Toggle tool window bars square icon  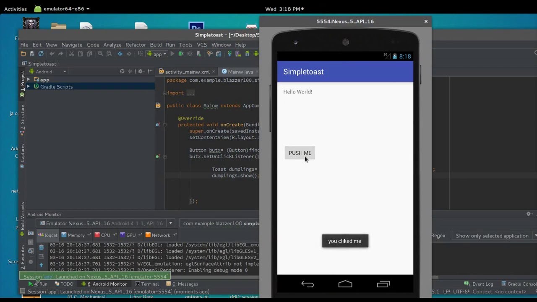pos(22,291)
